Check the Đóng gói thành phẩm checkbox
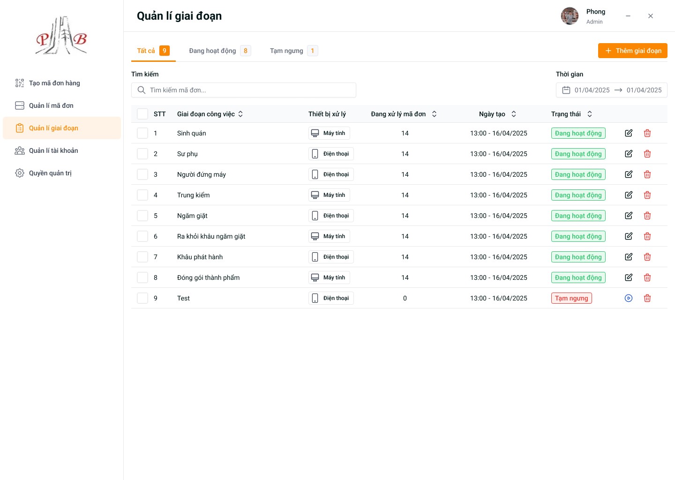675x480 pixels. click(142, 277)
